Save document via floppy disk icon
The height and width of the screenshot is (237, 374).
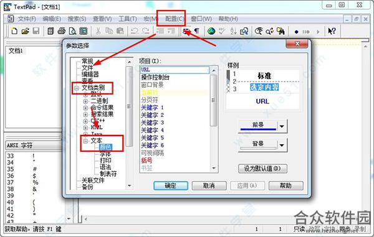click(x=36, y=31)
